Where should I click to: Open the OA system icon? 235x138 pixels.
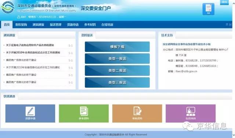click(x=208, y=9)
